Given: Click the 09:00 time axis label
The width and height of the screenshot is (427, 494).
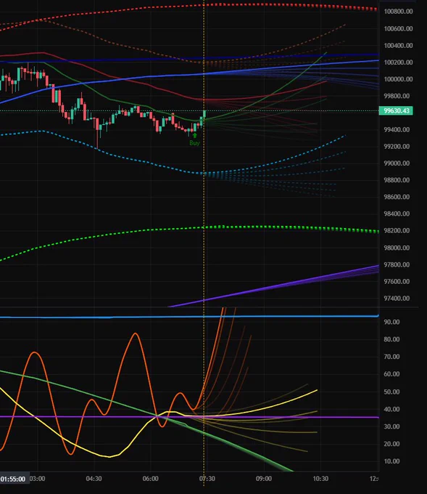Looking at the screenshot, I should click(x=263, y=479).
